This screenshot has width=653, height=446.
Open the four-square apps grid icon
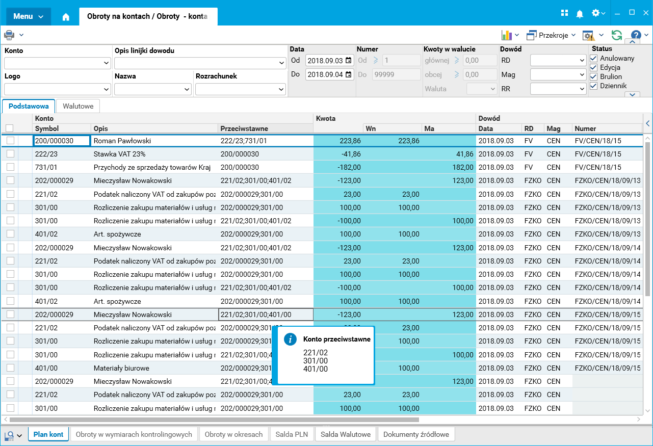564,13
